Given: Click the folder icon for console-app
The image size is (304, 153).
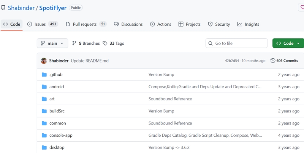Looking at the screenshot, I should tap(44, 136).
